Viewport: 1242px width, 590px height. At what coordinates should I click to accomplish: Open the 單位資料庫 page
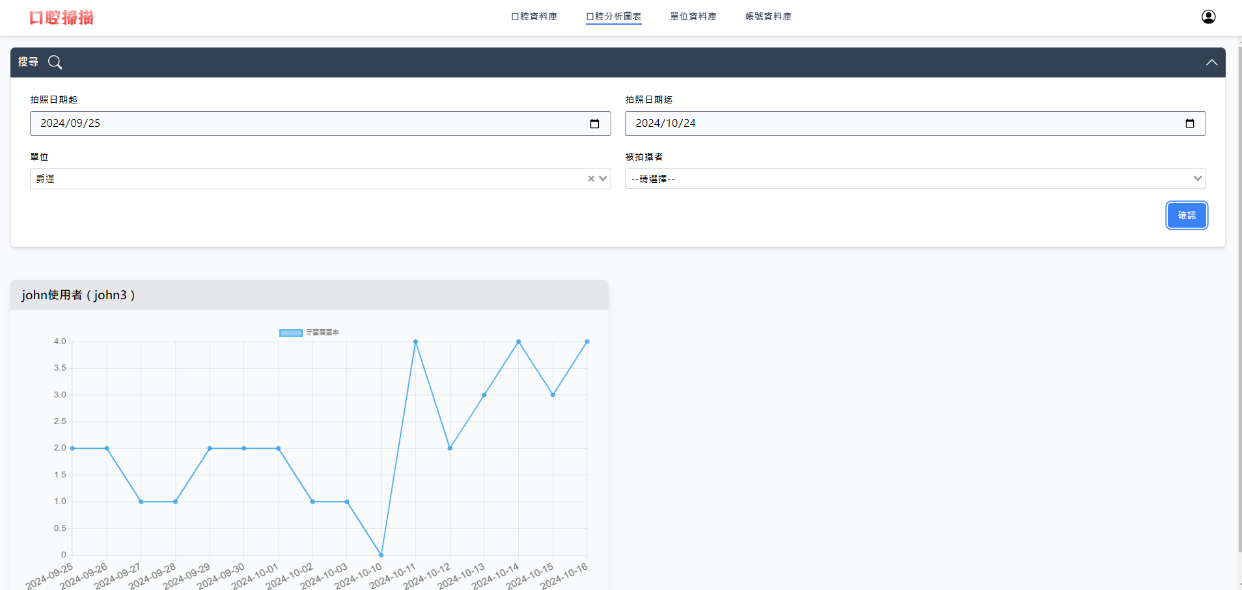pyautogui.click(x=693, y=17)
